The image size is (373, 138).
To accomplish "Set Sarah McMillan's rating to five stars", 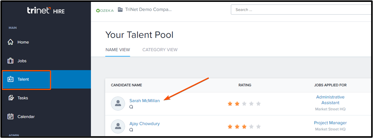I will pyautogui.click(x=259, y=104).
